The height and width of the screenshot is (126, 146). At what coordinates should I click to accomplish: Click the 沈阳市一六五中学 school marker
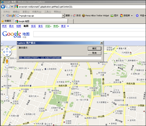(x=72, y=94)
